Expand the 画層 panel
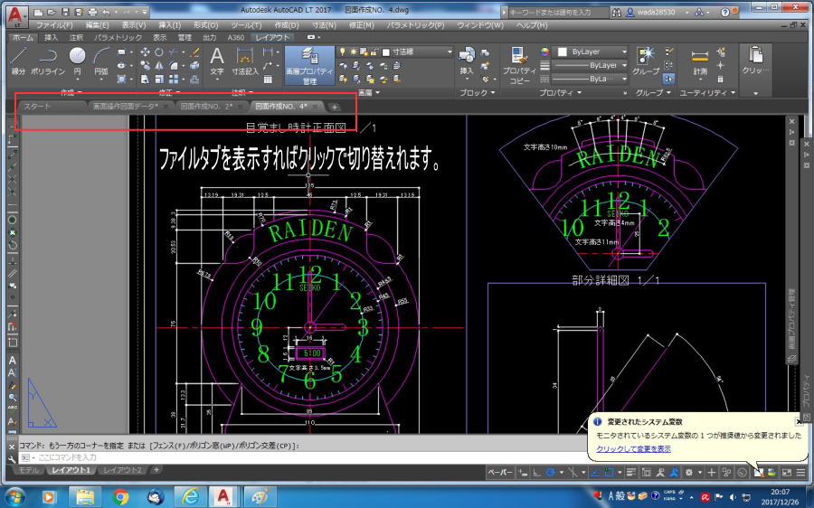This screenshot has width=814, height=508. [369, 92]
